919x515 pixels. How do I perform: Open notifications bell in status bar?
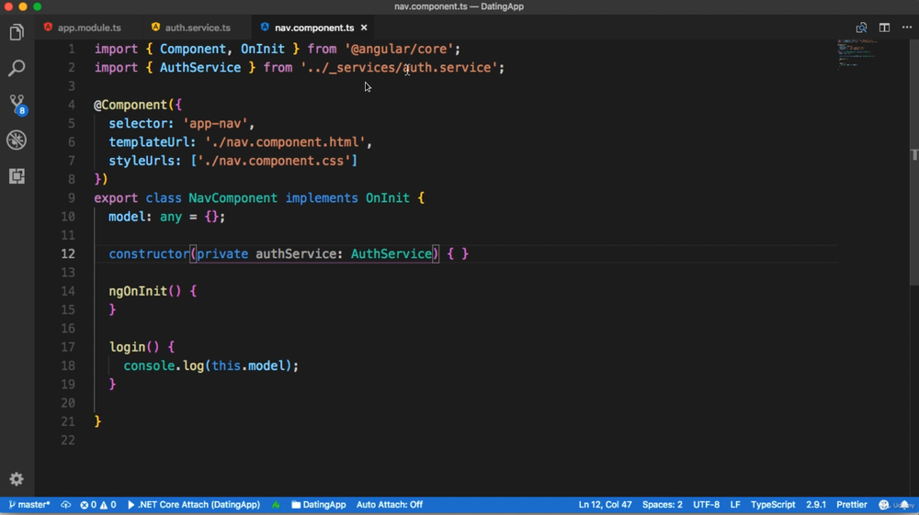[905, 505]
